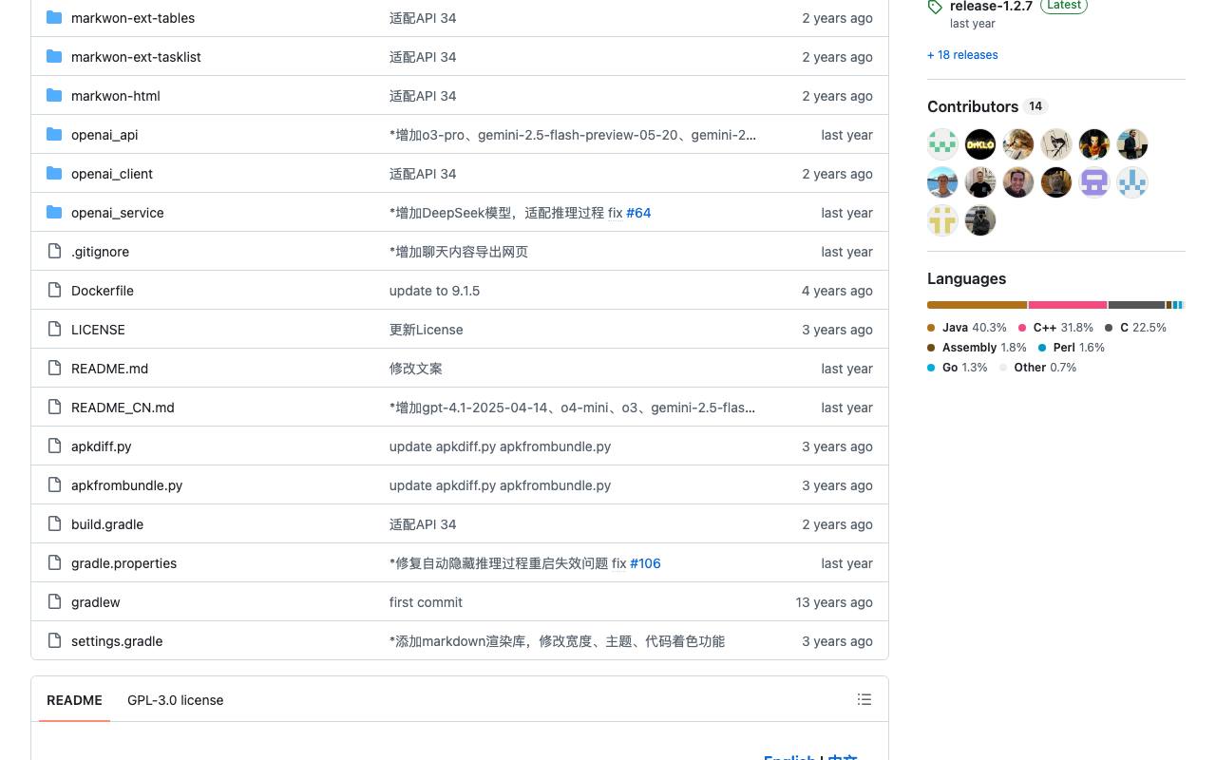Click the C 22.5% language link

[x=1135, y=328]
